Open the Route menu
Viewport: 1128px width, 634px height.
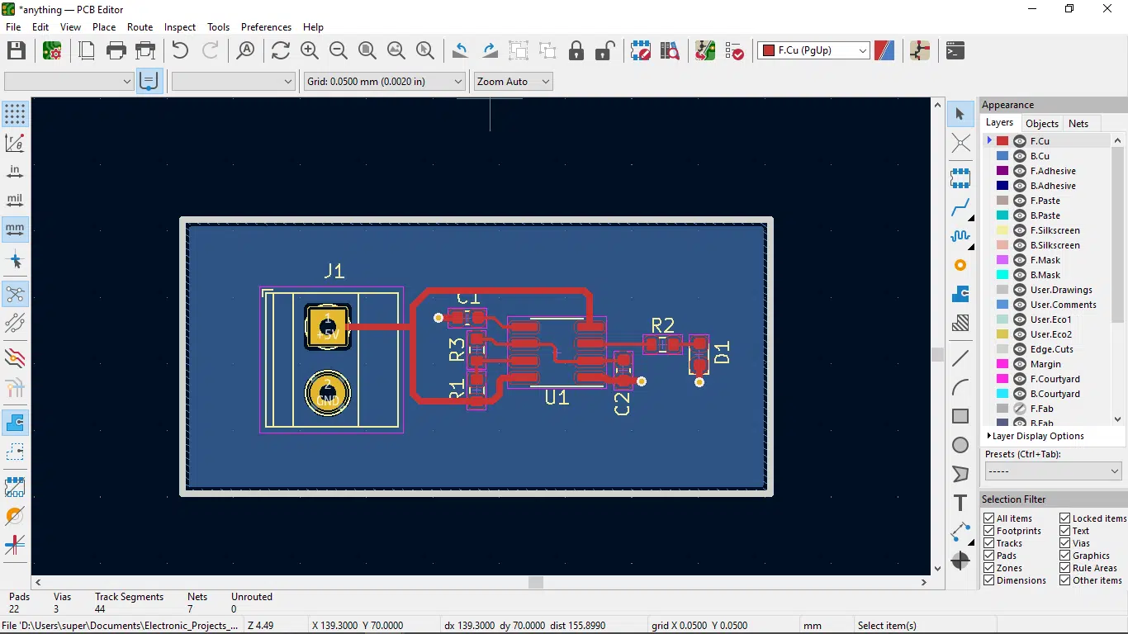(x=140, y=27)
